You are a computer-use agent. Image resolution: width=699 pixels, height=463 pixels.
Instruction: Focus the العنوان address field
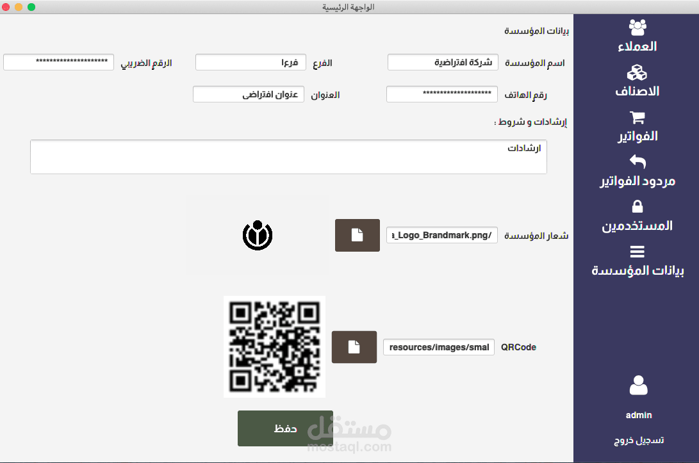point(249,94)
